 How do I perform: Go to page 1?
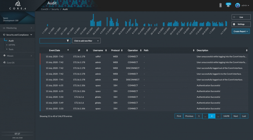(199, 116)
